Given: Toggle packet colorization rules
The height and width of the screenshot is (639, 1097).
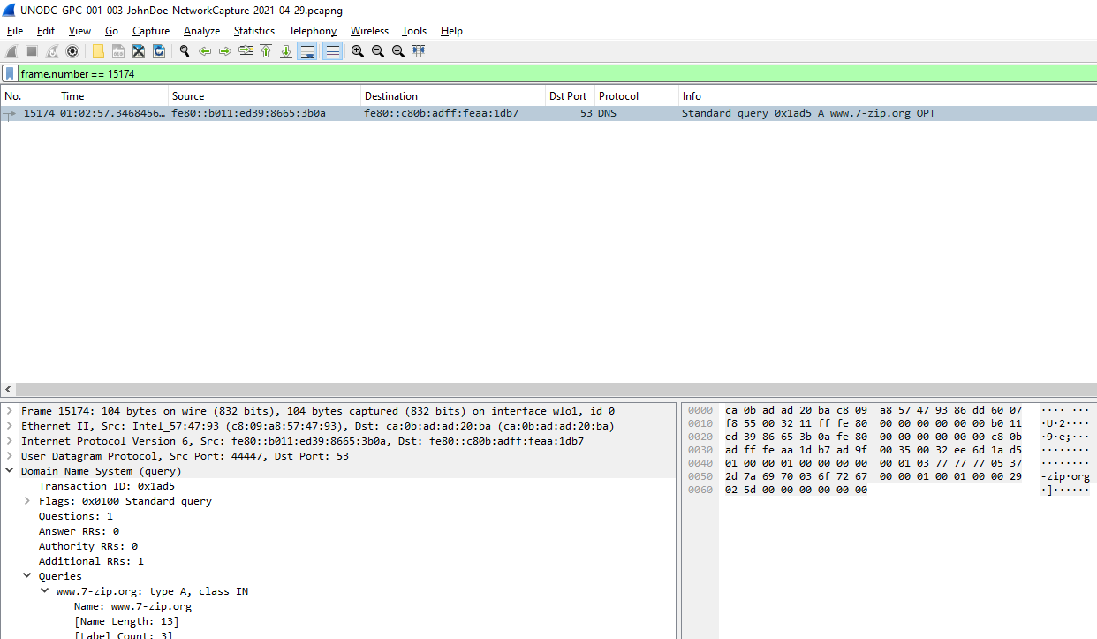Looking at the screenshot, I should click(332, 51).
